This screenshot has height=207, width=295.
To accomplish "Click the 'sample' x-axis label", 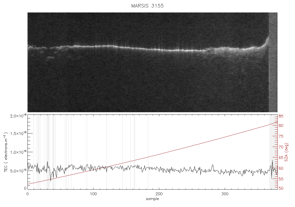I will click(x=152, y=199).
